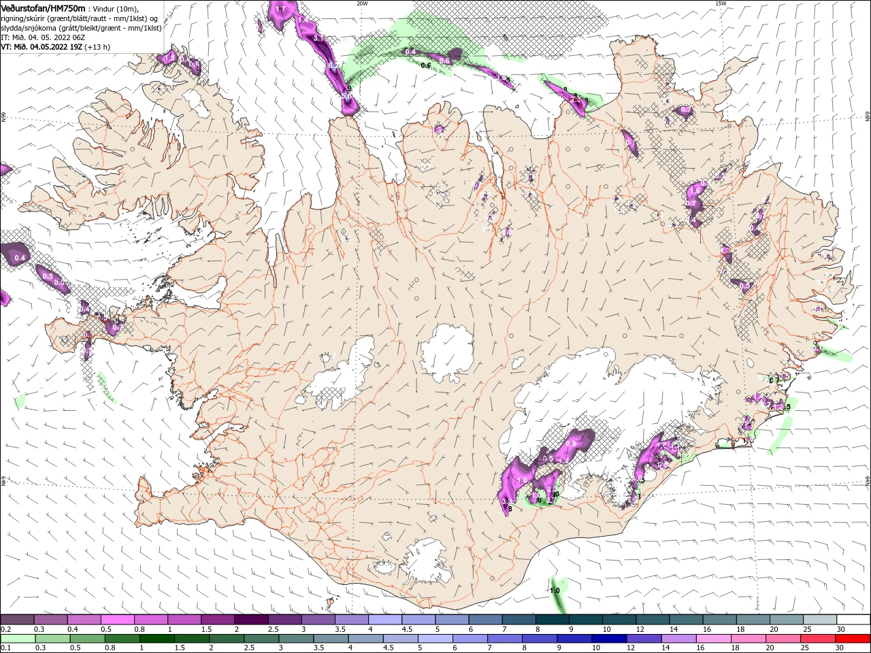The image size is (871, 653).
Task: Pick the upper legend swatch between 1 and 1.5
Action: point(184,620)
